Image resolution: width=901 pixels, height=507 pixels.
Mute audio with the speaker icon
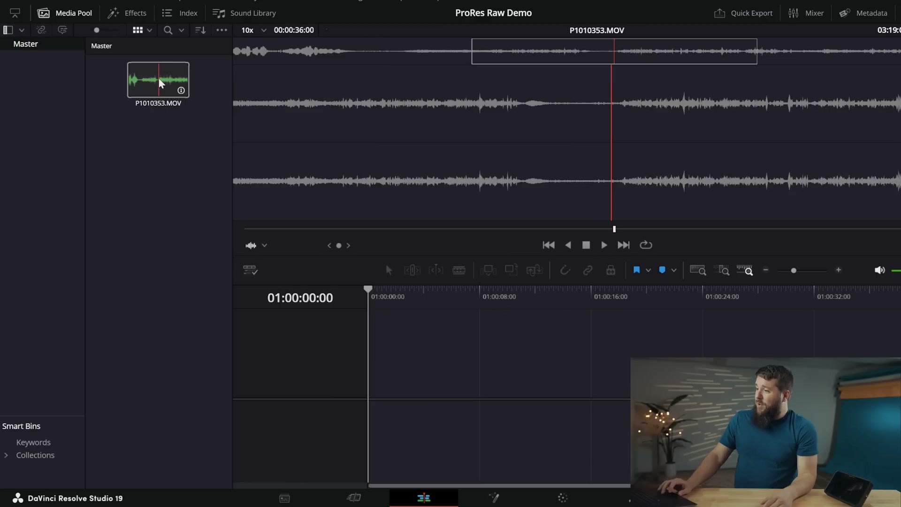pos(879,270)
